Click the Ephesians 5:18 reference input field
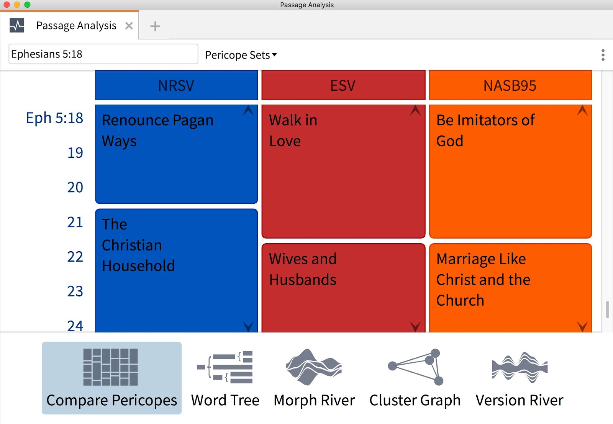The height and width of the screenshot is (424, 613). [x=103, y=54]
